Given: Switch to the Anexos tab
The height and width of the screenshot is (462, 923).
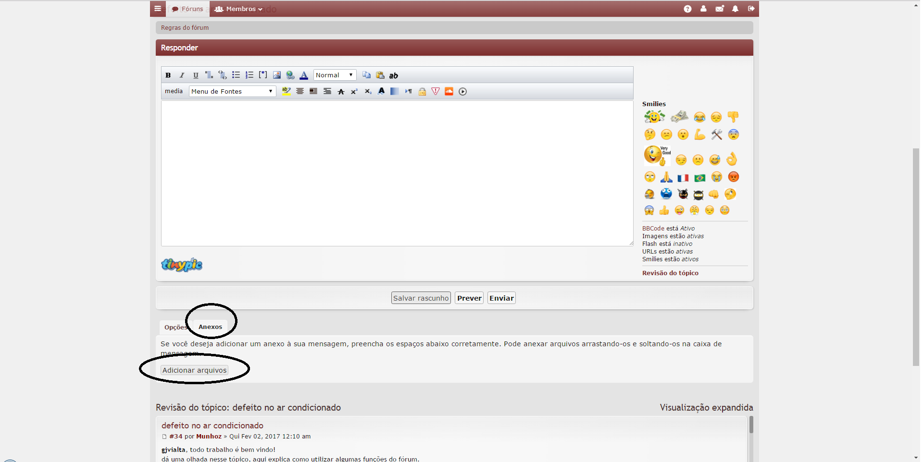Looking at the screenshot, I should tap(210, 327).
